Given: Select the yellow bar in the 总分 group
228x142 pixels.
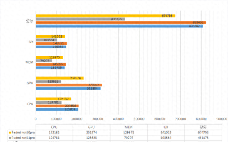Looking at the screenshot, I should coord(105,16).
